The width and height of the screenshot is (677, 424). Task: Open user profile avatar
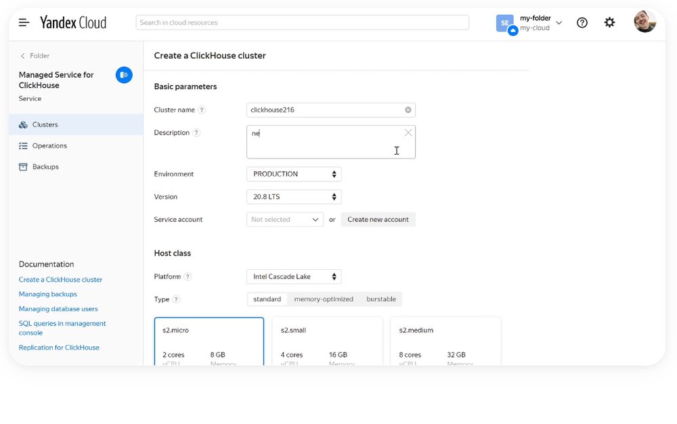(x=645, y=22)
